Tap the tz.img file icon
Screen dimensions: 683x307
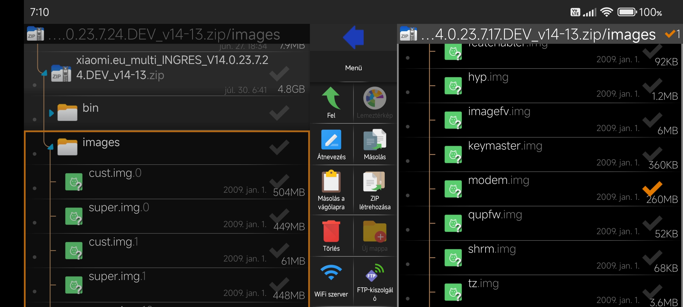453,293
